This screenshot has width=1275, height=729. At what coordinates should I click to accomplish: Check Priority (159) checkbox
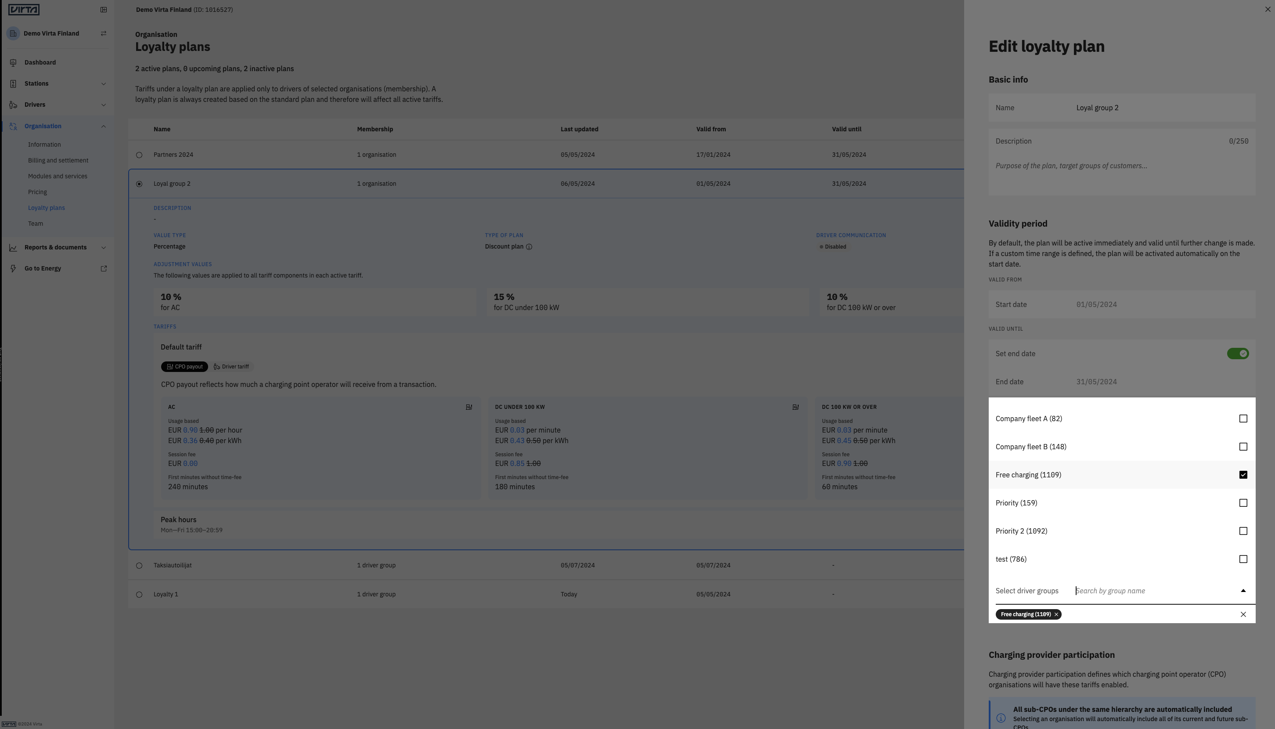(x=1243, y=503)
